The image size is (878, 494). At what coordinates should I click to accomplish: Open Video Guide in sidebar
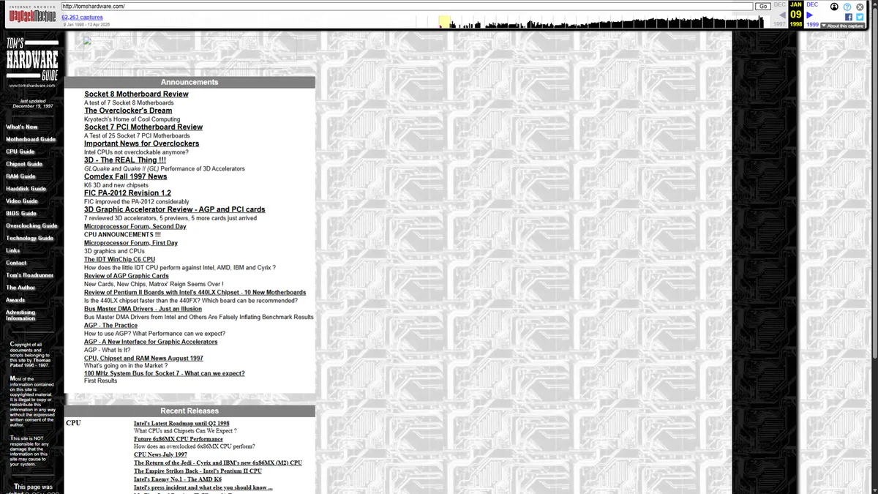[22, 201]
